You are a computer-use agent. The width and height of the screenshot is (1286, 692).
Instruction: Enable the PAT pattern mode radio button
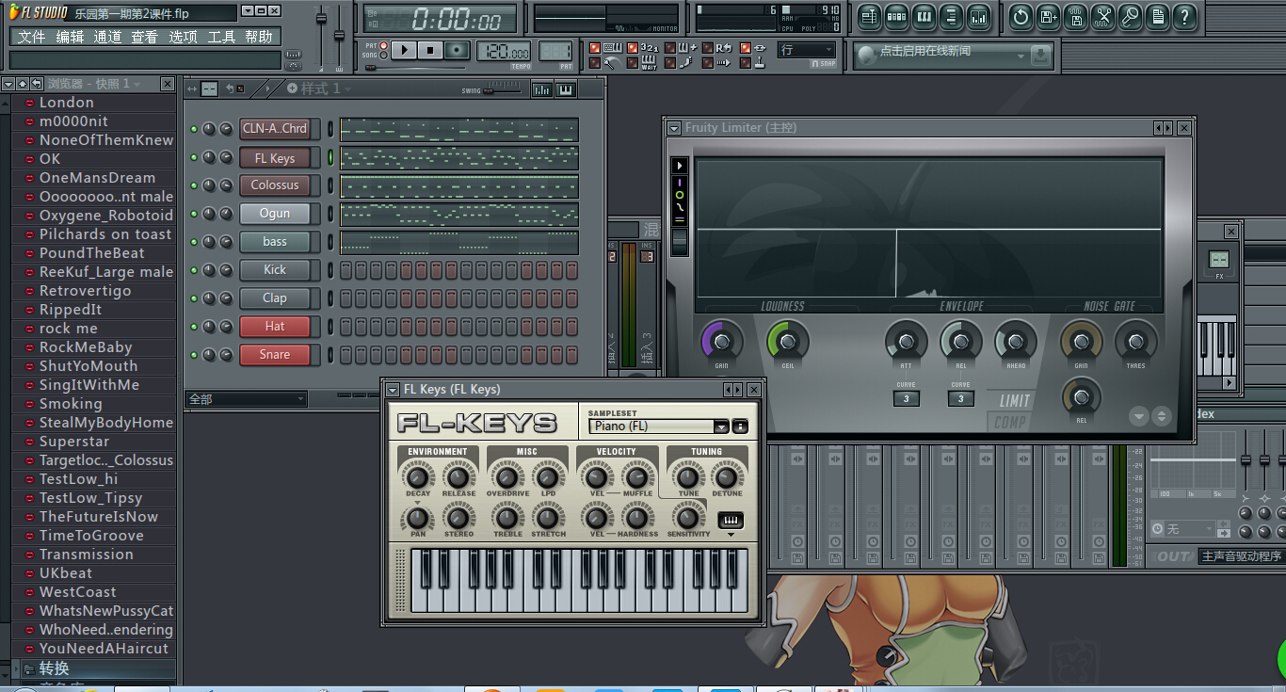point(383,45)
